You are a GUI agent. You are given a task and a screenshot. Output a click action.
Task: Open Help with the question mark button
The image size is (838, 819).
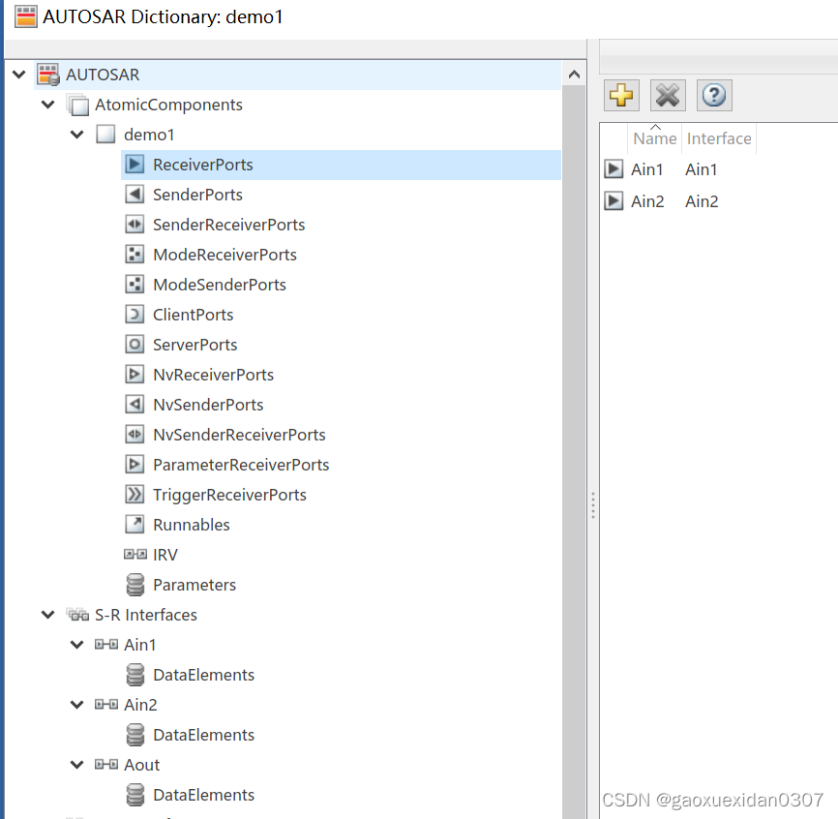(714, 96)
